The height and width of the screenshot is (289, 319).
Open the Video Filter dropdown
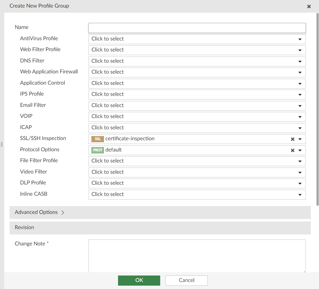300,172
